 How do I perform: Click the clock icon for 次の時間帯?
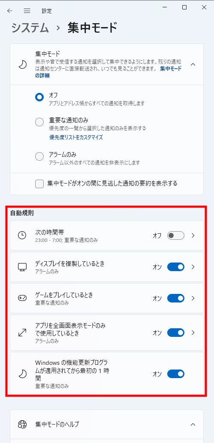[x=22, y=235]
